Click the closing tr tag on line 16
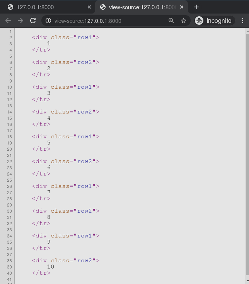This screenshot has width=249, height=284. pos(41,124)
